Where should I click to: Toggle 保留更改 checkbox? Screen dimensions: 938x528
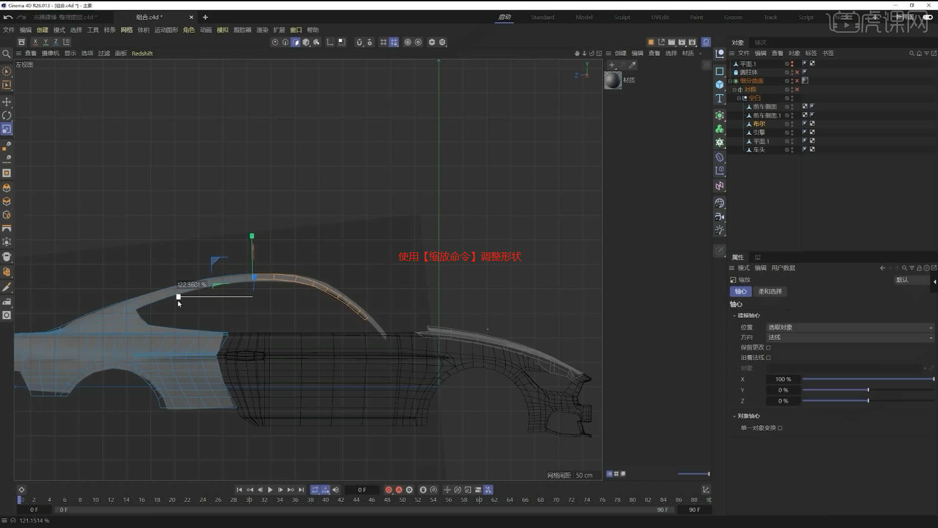tap(768, 348)
